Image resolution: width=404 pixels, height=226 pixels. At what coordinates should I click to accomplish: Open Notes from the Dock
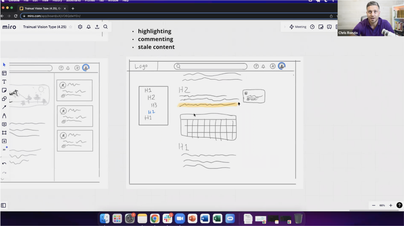[142, 219]
